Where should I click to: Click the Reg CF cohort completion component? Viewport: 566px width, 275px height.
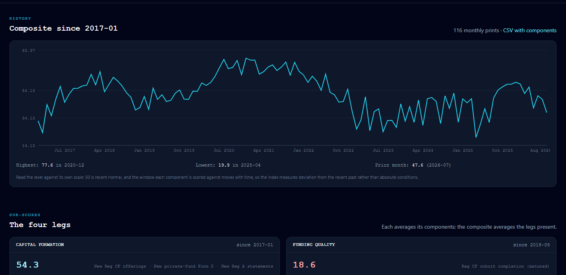[x=505, y=266]
